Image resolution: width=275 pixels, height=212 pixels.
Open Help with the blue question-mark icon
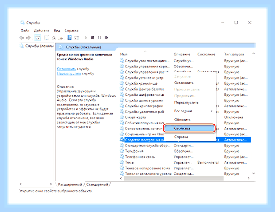click(70, 38)
